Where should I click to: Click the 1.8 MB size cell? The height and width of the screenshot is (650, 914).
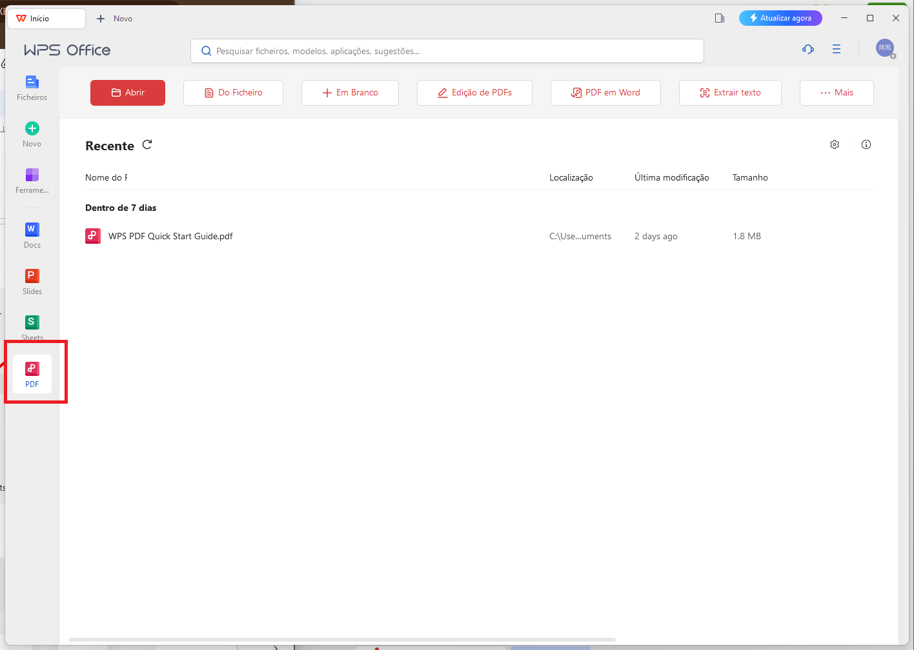(x=747, y=236)
